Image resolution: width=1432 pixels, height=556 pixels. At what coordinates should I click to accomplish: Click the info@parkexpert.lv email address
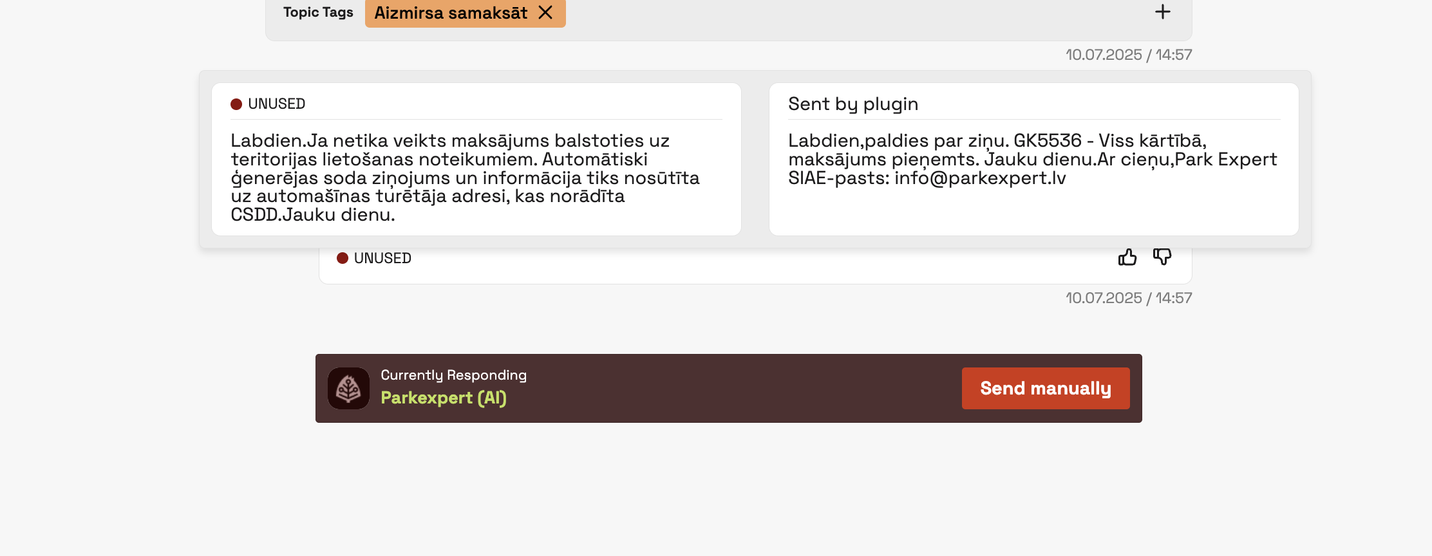coord(980,178)
